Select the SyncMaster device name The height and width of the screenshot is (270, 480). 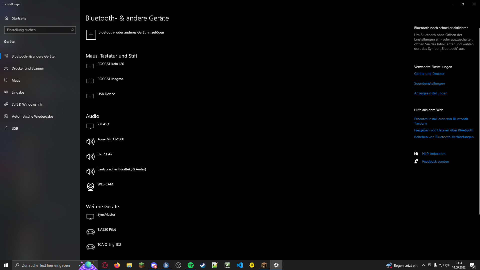106,214
